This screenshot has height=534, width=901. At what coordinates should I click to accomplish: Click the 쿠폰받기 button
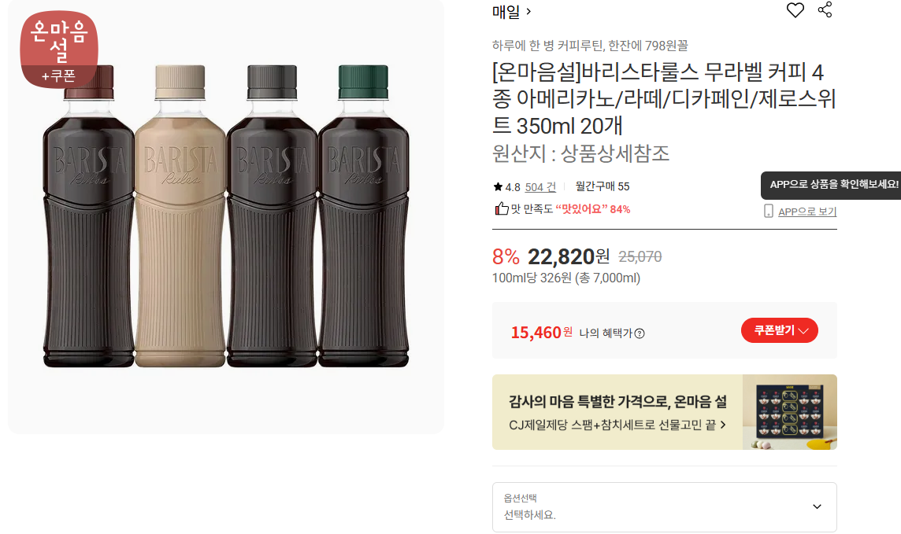779,330
